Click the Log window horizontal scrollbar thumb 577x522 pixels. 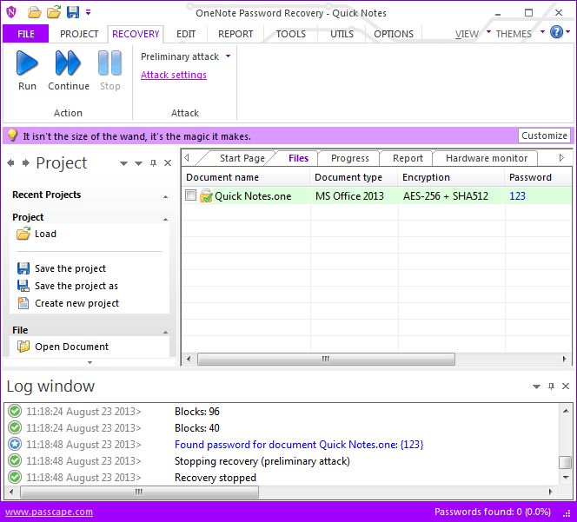(x=139, y=492)
